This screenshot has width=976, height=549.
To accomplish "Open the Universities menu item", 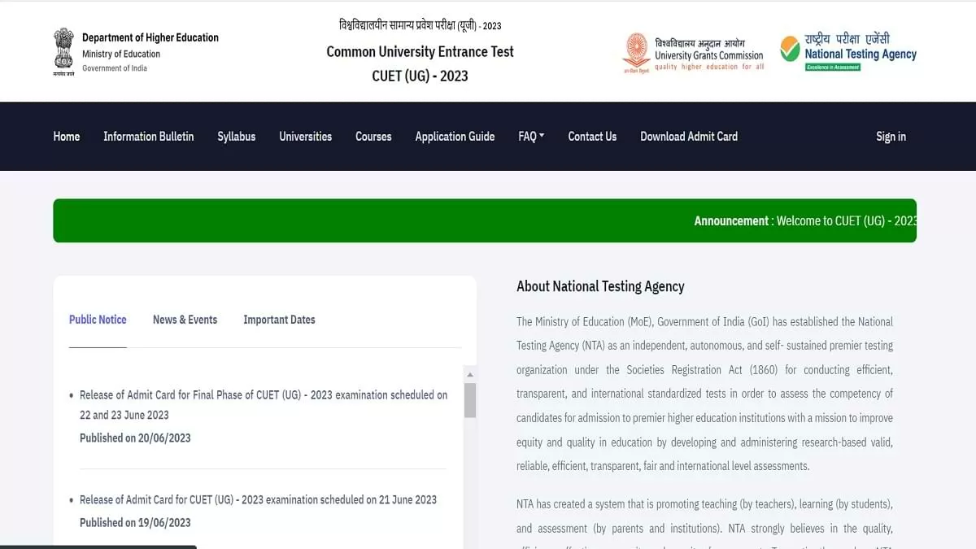I will coord(305,137).
